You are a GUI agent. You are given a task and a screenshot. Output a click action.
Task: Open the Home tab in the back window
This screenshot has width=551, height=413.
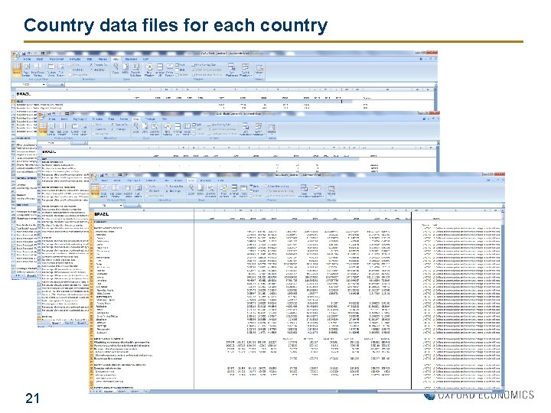pyautogui.click(x=27, y=59)
